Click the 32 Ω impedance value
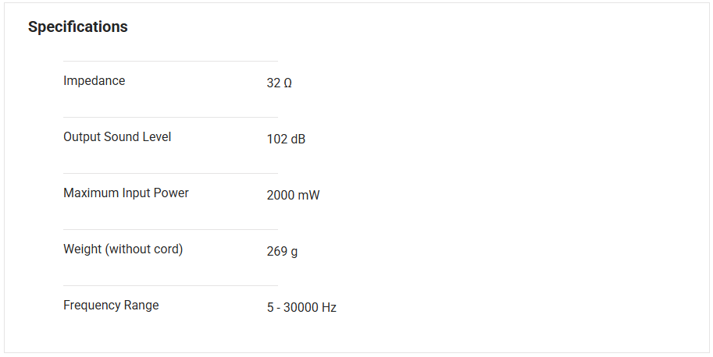The width and height of the screenshot is (713, 357). [279, 83]
